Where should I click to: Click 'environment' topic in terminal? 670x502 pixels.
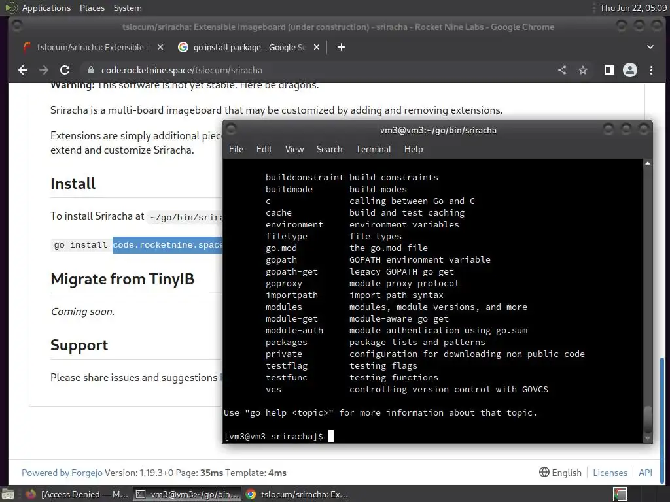tap(294, 225)
